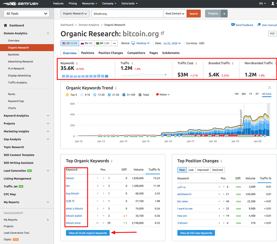
Task: Select New filter in Top Position Changes
Action: click(x=182, y=170)
